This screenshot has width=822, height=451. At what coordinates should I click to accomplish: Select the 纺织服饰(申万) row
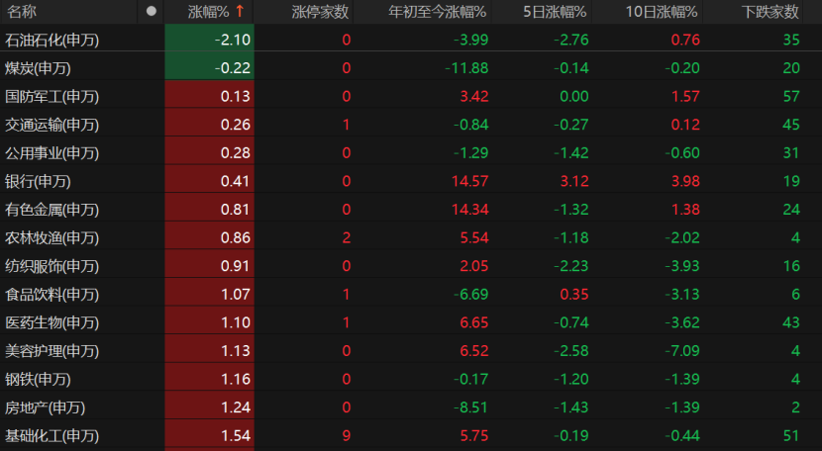click(x=411, y=266)
